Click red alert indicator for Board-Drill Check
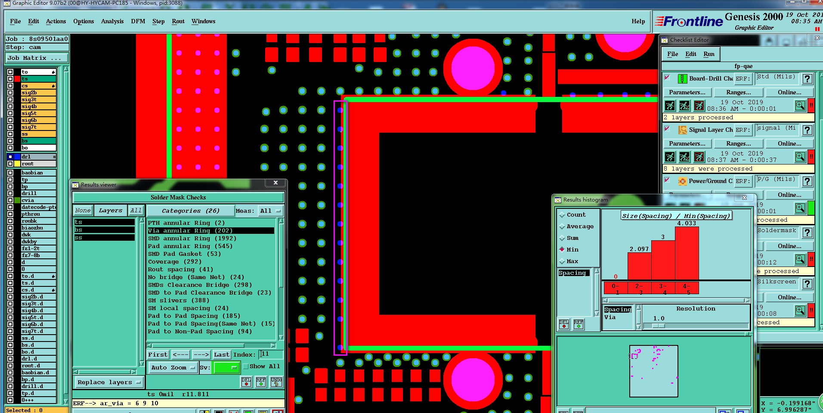This screenshot has width=823, height=413. tap(811, 106)
